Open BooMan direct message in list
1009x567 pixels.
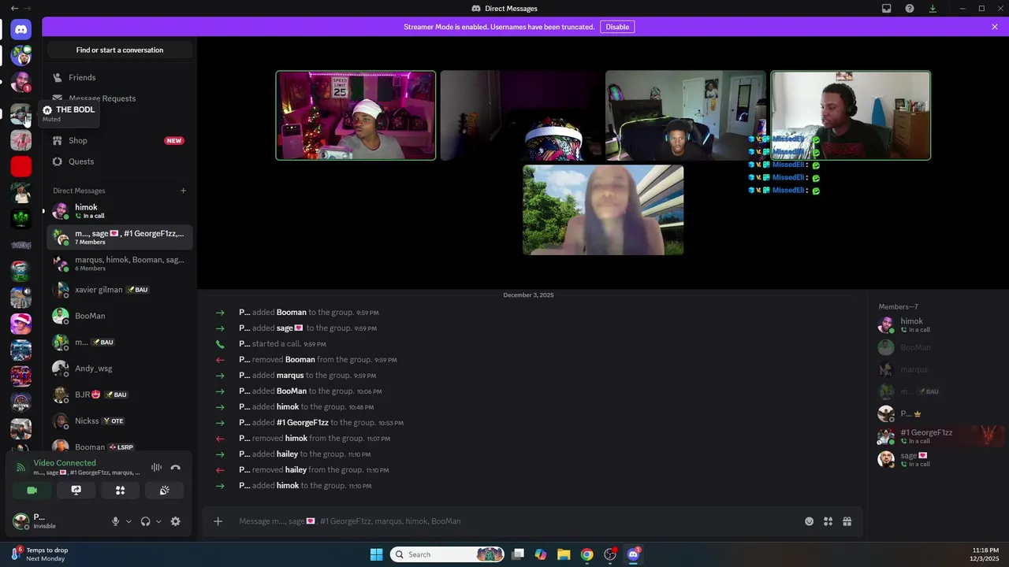120,316
